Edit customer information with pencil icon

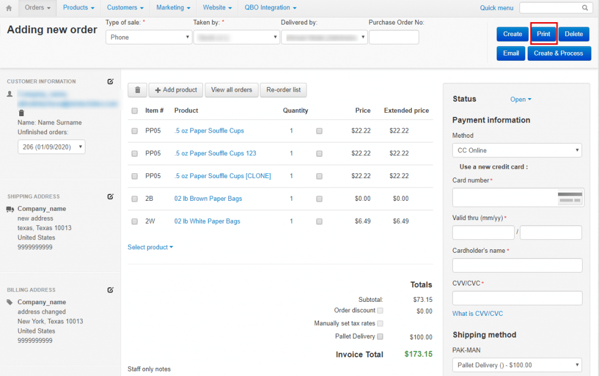[111, 82]
